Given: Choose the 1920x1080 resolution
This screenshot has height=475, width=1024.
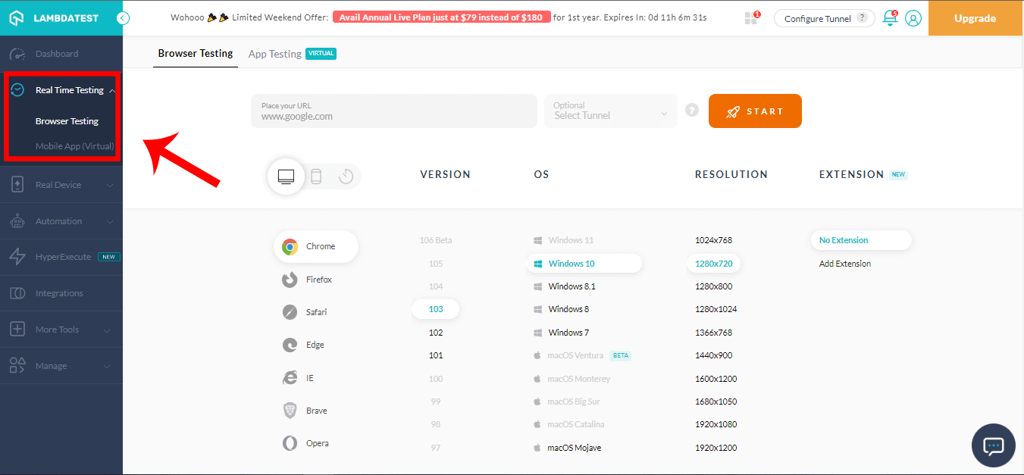Looking at the screenshot, I should coord(716,424).
